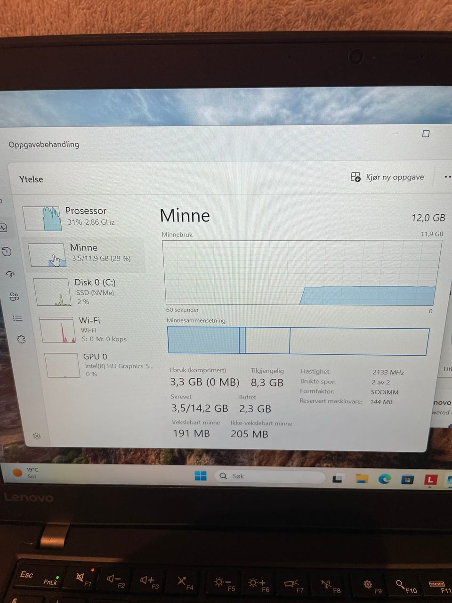Screen dimensions: 452x603
Task: Click the Kjør ny oppgave button label
Action: click(395, 177)
